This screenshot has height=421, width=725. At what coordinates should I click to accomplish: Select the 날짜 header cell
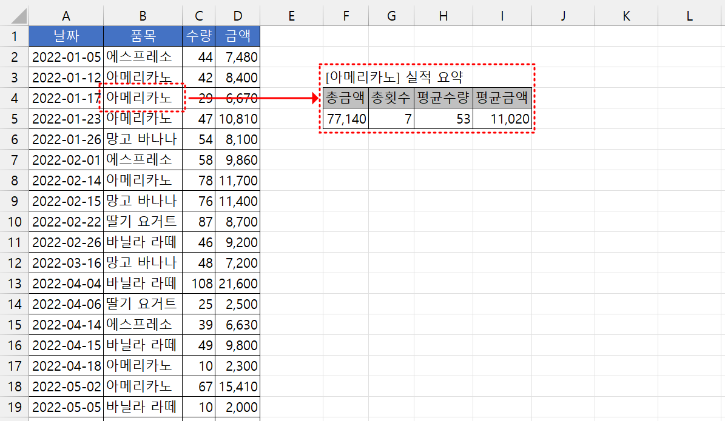[66, 36]
